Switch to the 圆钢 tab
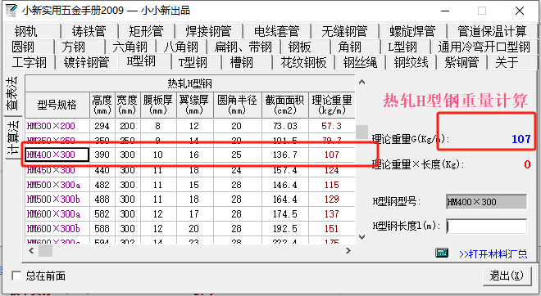 [x=24, y=47]
